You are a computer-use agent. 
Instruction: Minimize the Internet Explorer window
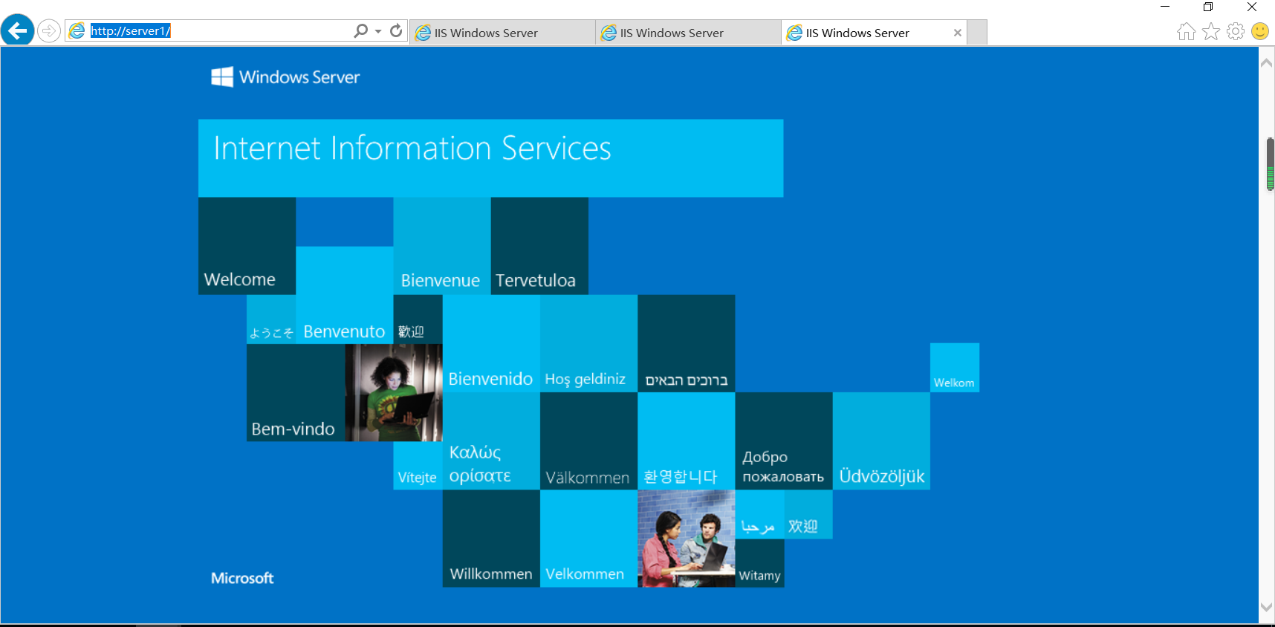(1165, 7)
